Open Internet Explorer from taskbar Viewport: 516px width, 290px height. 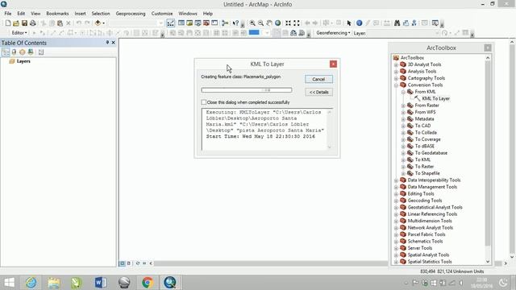pyautogui.click(x=31, y=283)
